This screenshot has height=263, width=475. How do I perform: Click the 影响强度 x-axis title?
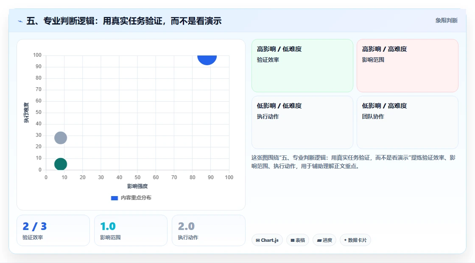137,186
